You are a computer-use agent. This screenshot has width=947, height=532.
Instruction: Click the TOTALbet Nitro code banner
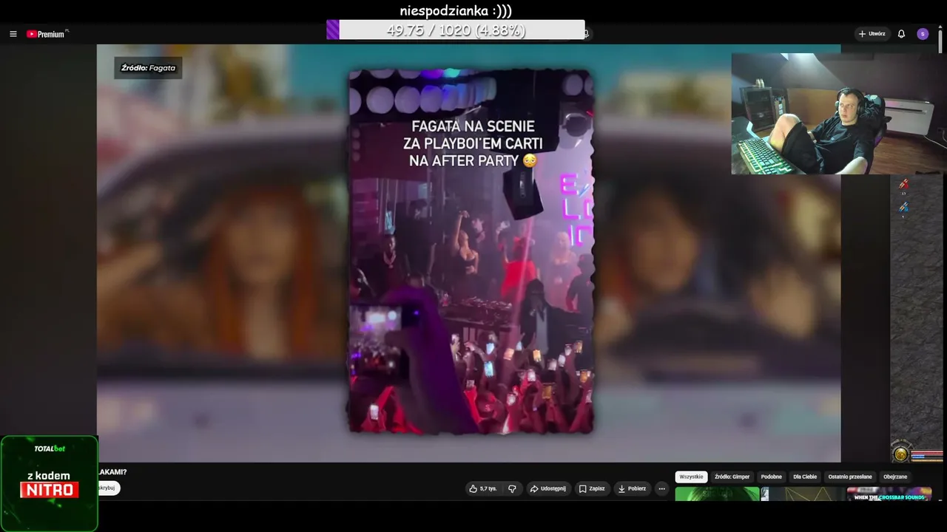[x=50, y=483]
